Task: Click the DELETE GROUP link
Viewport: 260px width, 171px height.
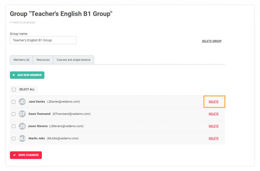Action: tap(211, 41)
